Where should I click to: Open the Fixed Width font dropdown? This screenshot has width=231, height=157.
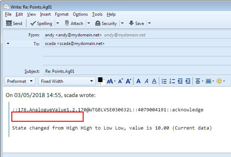click(66, 81)
